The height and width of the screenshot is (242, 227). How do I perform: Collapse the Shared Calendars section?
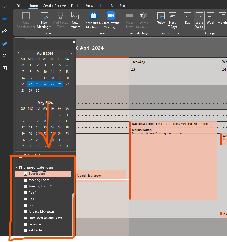pyautogui.click(x=17, y=167)
